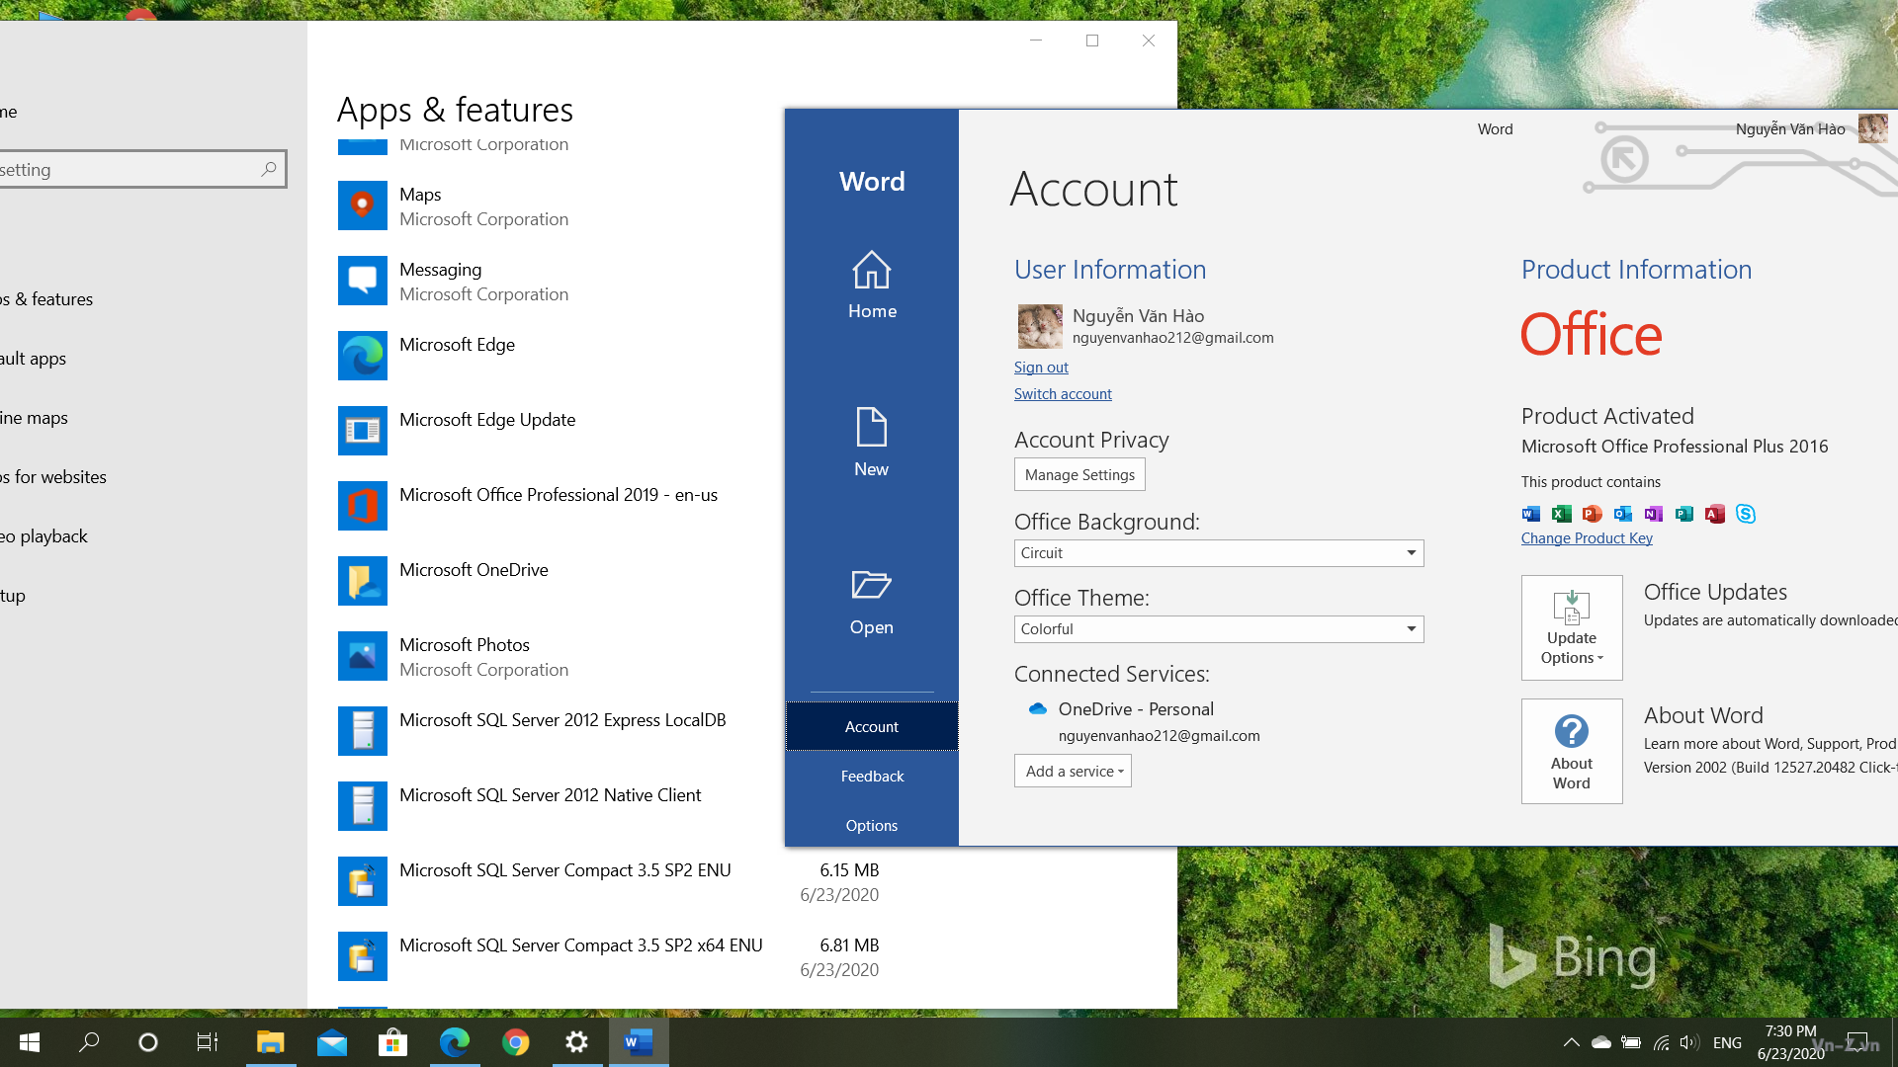Click the Switch account link

click(1063, 393)
